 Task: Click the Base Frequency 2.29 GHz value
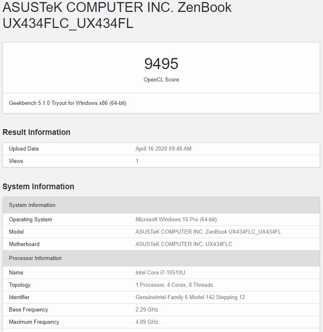coord(147,309)
